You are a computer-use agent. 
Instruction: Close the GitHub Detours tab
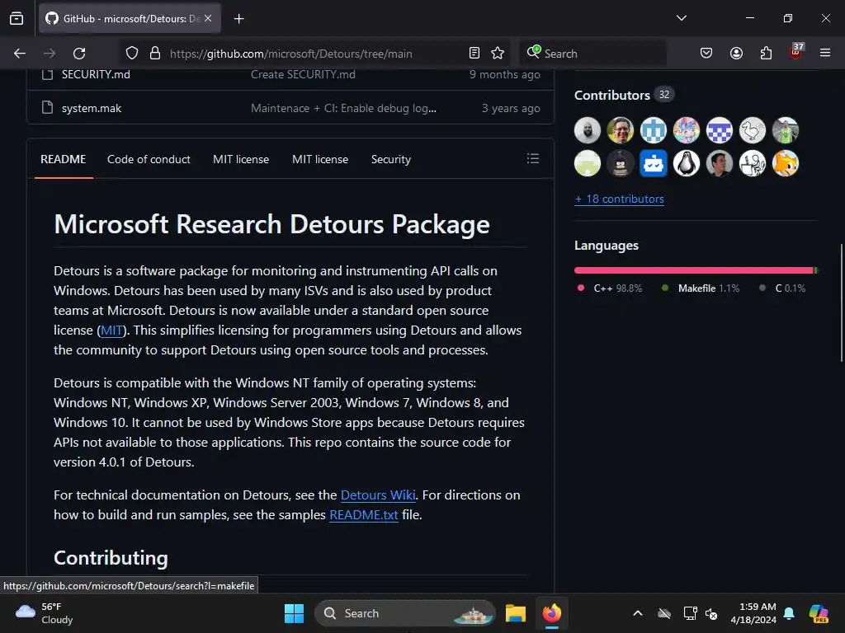[208, 18]
